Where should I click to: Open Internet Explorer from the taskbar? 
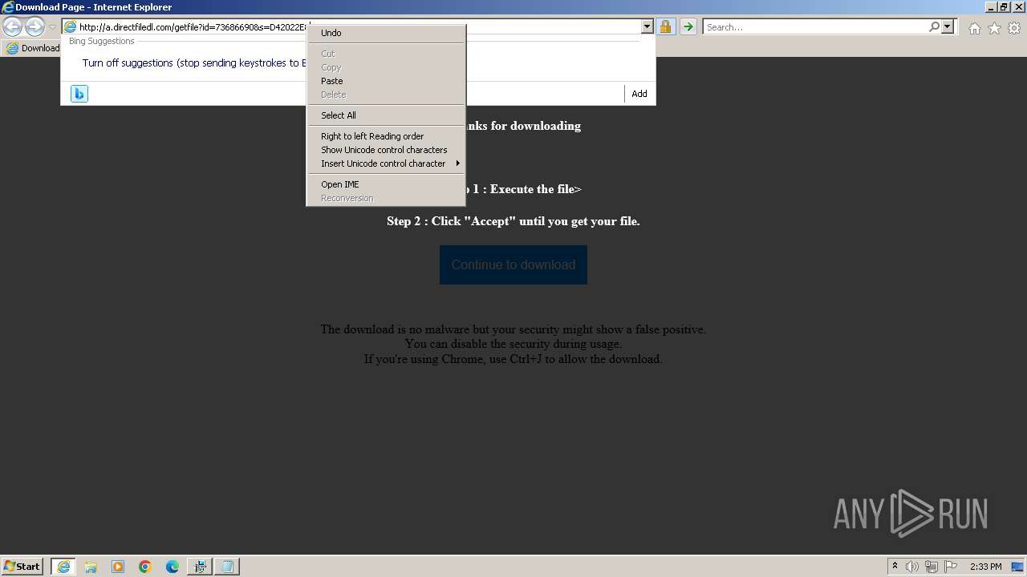(63, 567)
